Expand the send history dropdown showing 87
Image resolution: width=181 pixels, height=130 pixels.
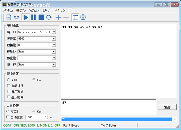pos(174,119)
